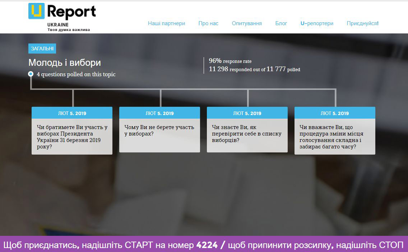
Task: Navigate to the Блог page
Action: click(x=281, y=23)
